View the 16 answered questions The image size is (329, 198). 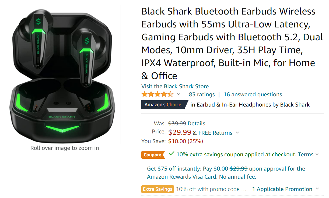pos(253,94)
